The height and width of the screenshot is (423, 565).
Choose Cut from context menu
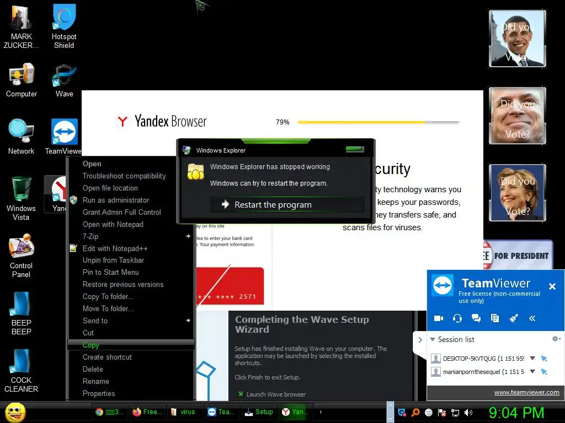click(131, 333)
